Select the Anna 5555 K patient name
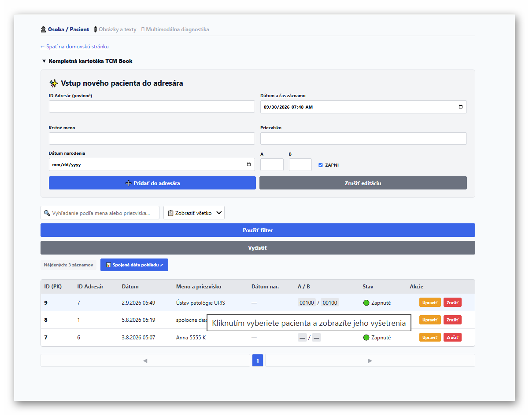This screenshot has width=529, height=415. pos(191,338)
